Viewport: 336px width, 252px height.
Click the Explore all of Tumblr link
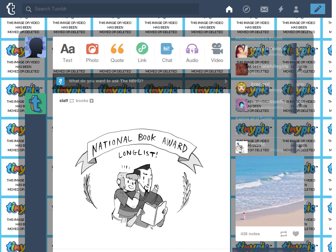254,119
